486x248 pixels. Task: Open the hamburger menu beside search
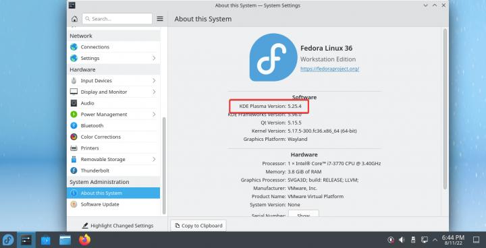click(x=160, y=19)
